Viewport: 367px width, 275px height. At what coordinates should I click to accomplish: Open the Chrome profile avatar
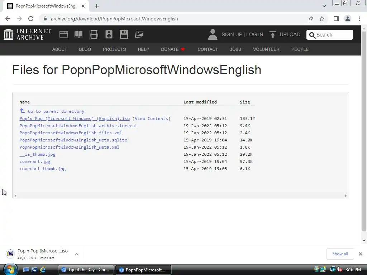pyautogui.click(x=348, y=19)
